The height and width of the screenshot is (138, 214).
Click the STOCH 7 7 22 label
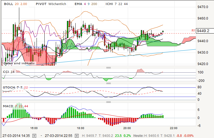coord(15,87)
